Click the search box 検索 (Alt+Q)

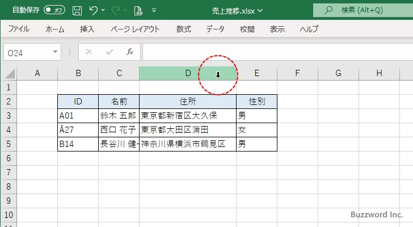[363, 10]
